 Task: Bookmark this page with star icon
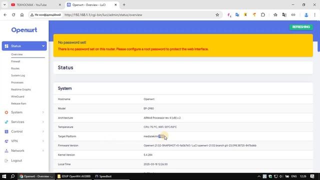coord(217,15)
